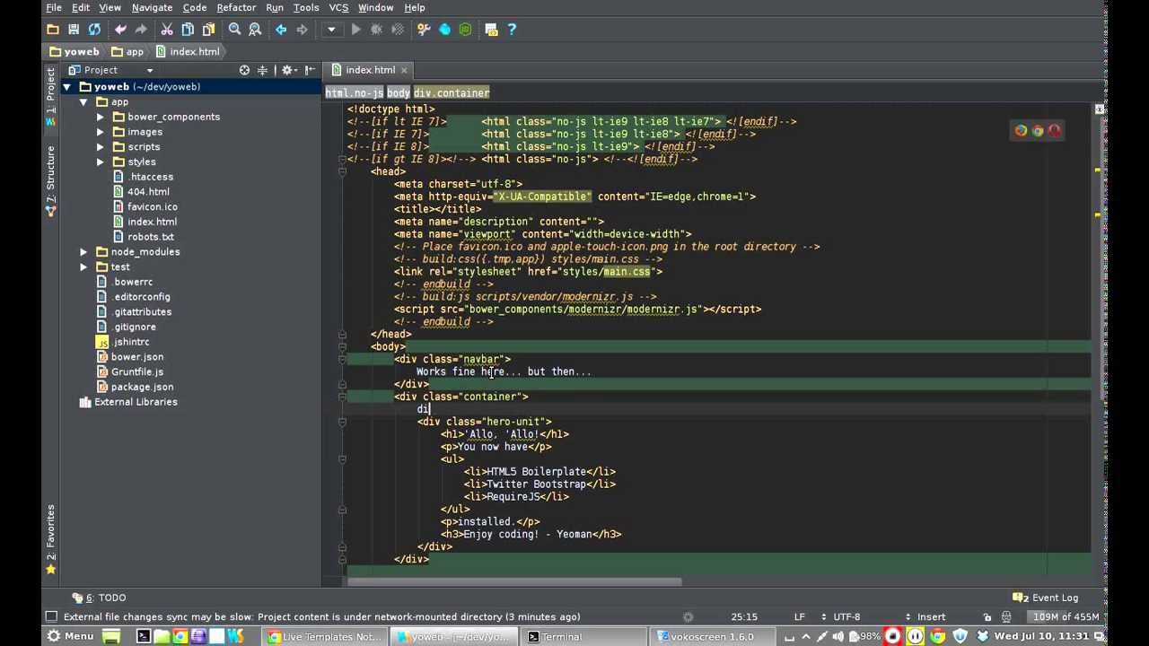1149x646 pixels.
Task: Click the Copy toolbar icon
Action: (188, 30)
